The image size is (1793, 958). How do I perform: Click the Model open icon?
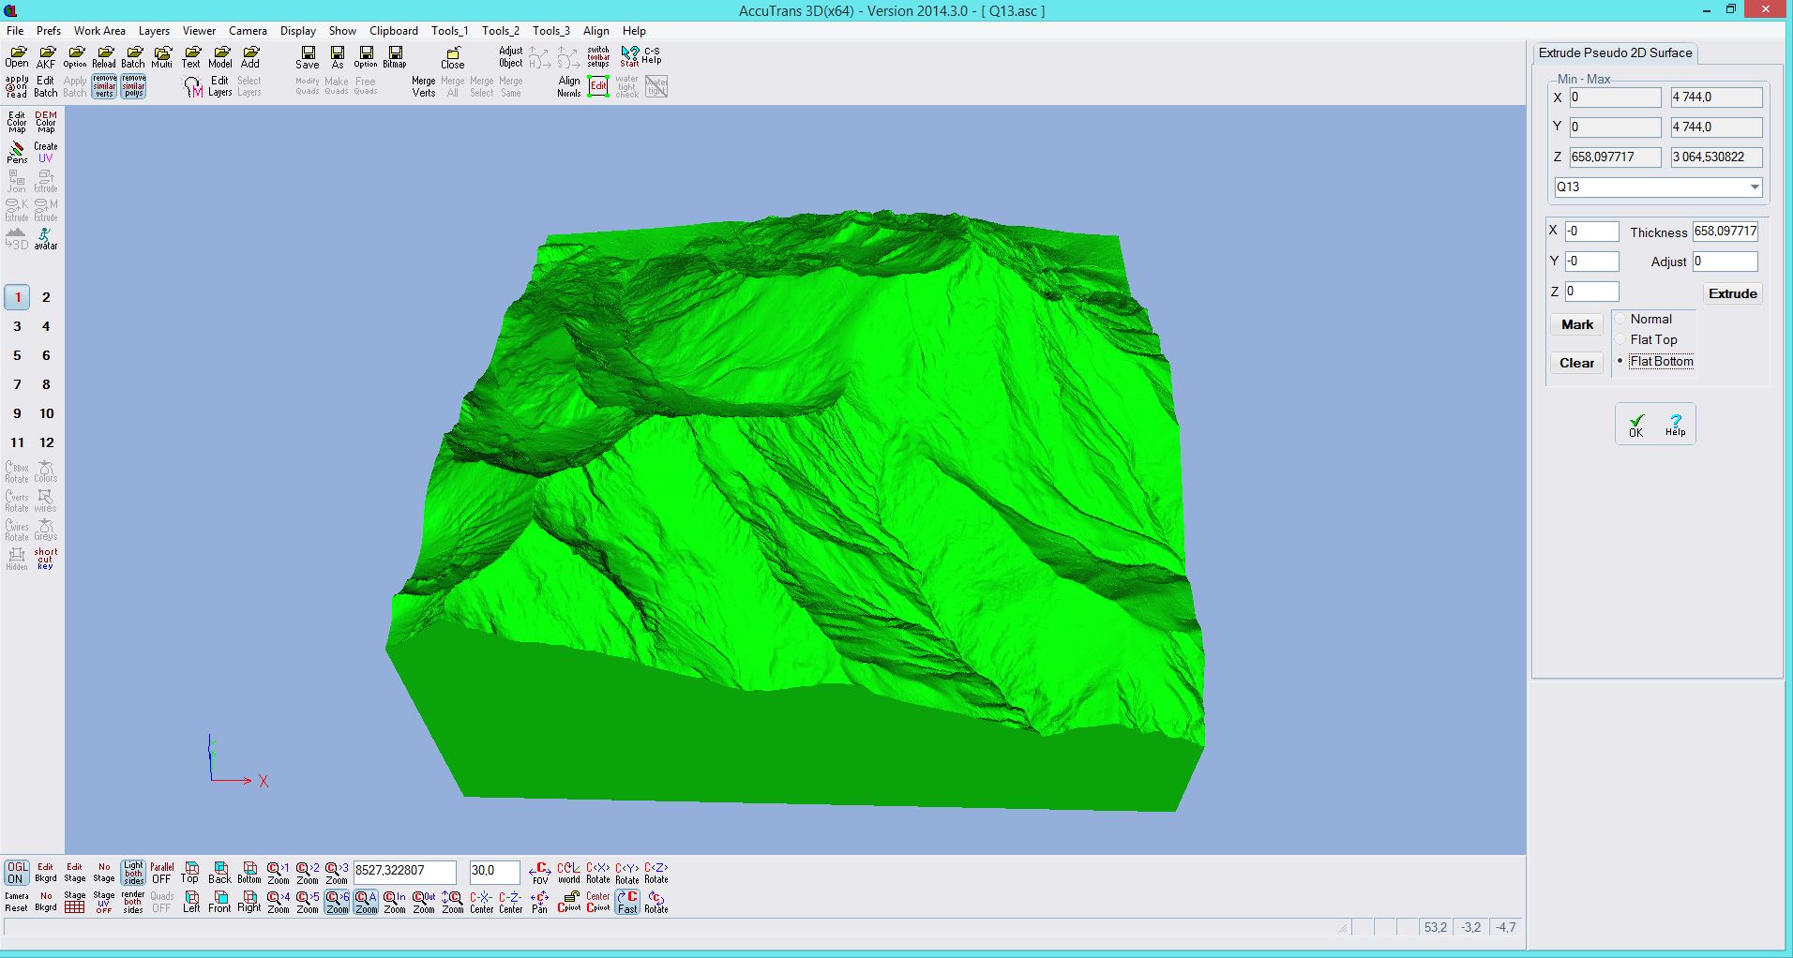pyautogui.click(x=220, y=57)
